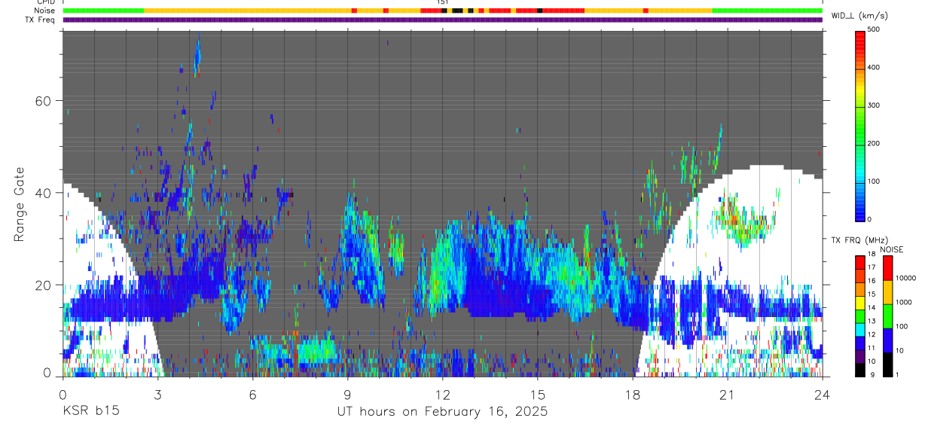Click the 'Range Gate' y-axis label
Screen dimensions: 925x427
pos(19,204)
